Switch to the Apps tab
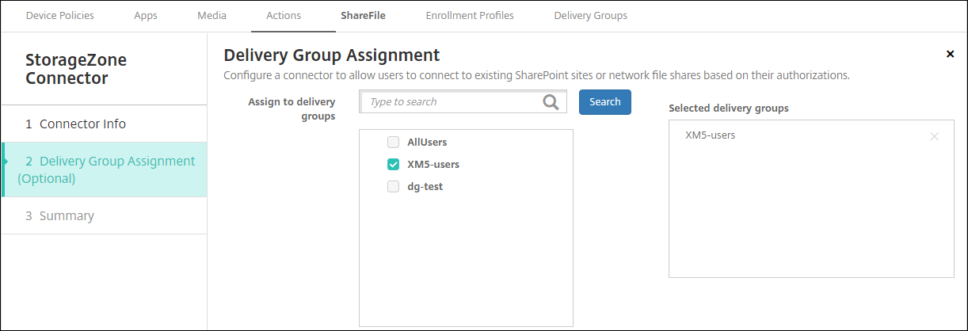The height and width of the screenshot is (331, 968). click(145, 15)
